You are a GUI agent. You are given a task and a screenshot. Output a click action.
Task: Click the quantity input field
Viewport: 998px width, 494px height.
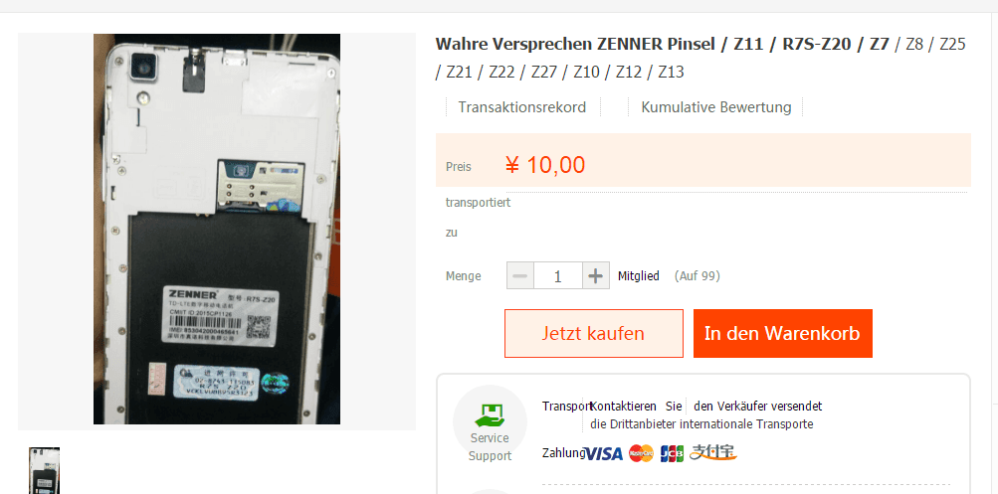(558, 276)
